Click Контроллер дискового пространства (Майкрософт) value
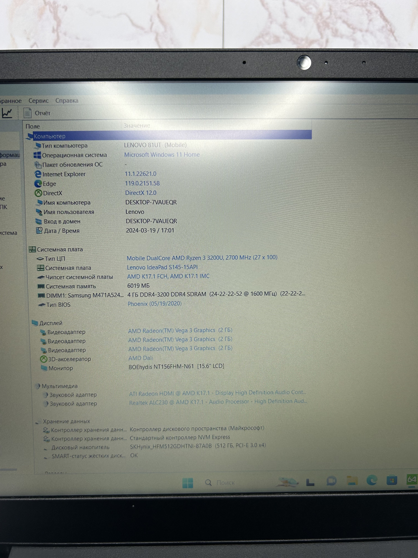The image size is (418, 558). click(x=197, y=428)
